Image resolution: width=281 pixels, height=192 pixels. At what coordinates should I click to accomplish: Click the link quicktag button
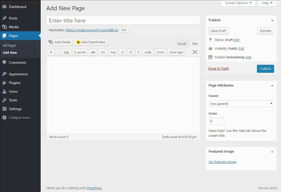(x=66, y=52)
